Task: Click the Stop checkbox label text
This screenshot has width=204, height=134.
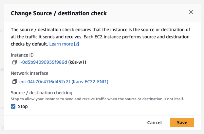Action: coord(23,106)
